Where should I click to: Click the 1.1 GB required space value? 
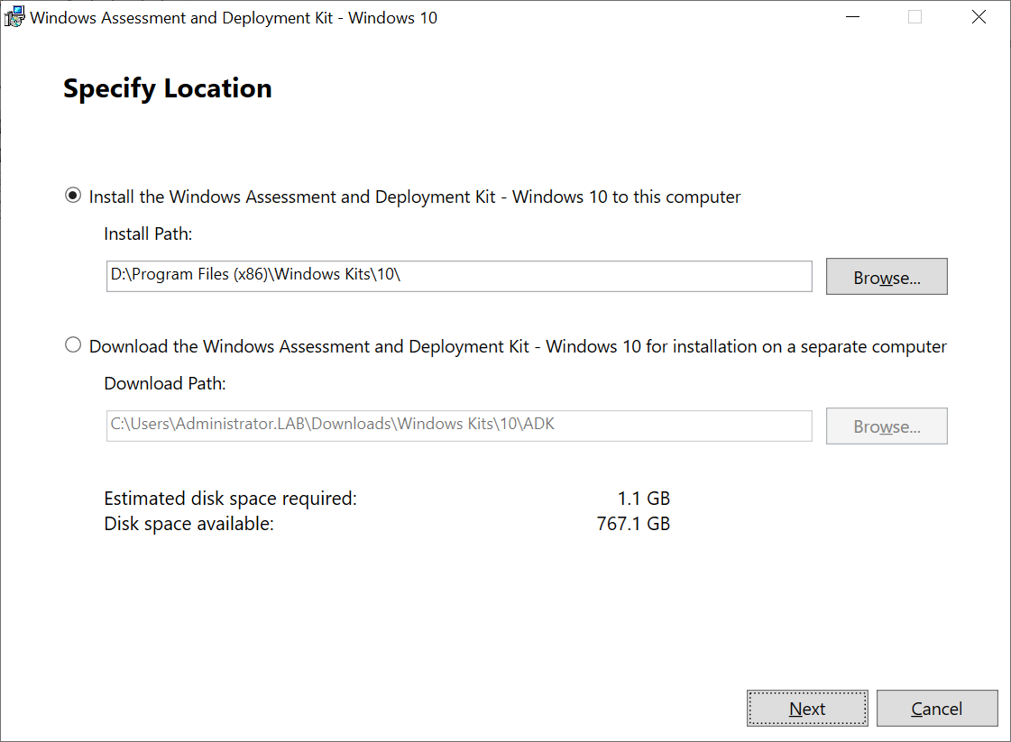644,499
